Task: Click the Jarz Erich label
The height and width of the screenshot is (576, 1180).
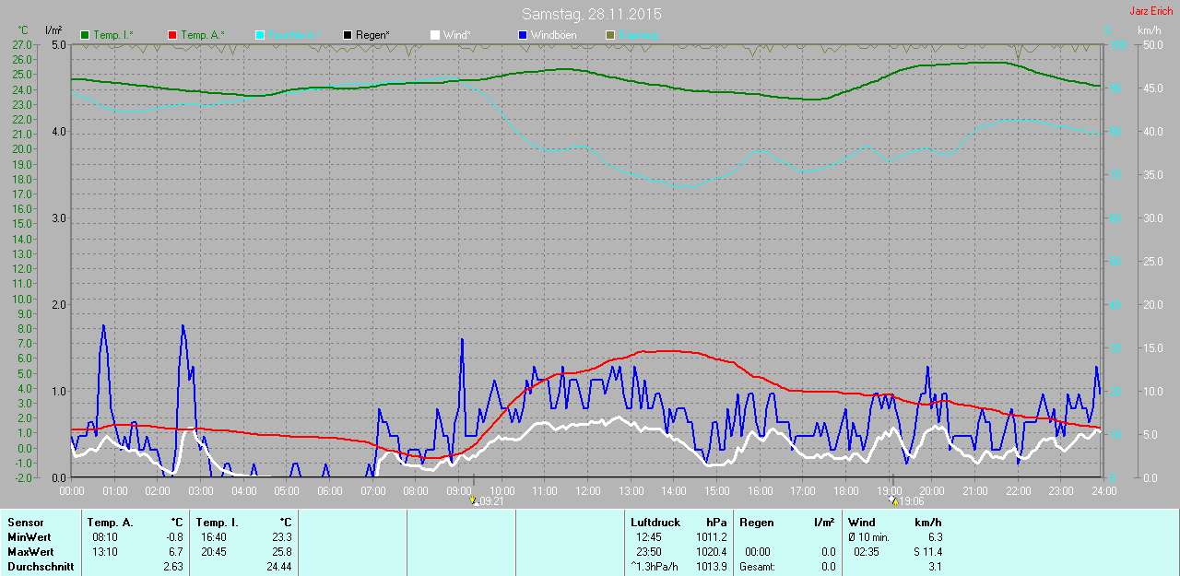Action: (1151, 11)
